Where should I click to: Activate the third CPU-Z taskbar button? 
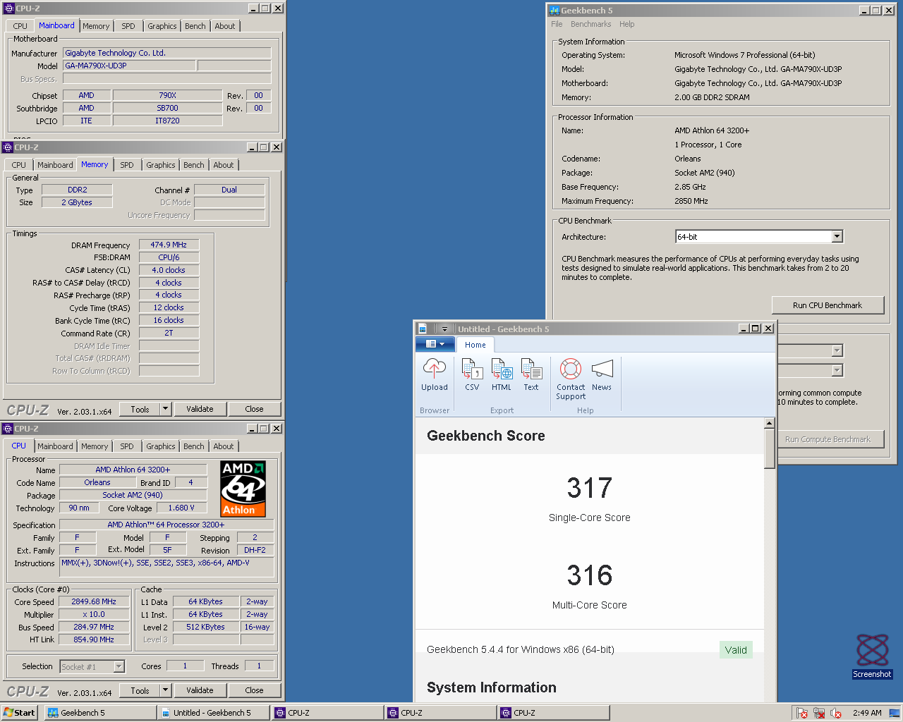tap(553, 713)
